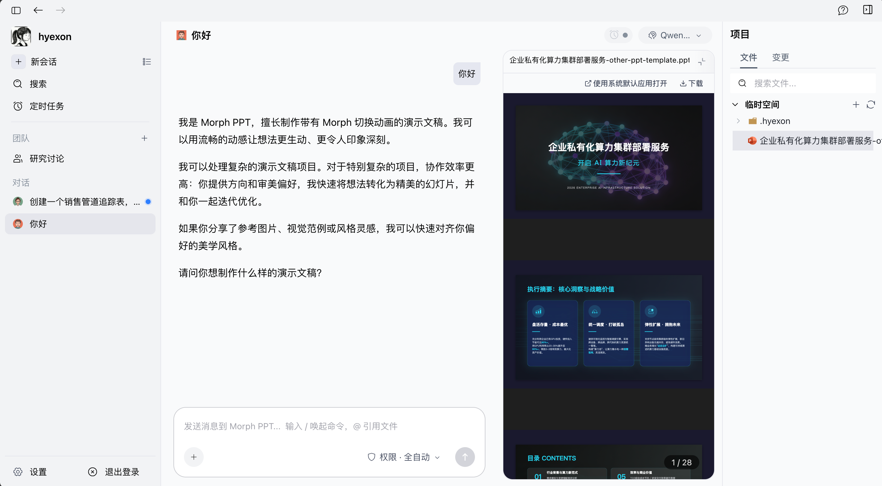Viewport: 882px width, 486px height.
Task: Open the help chat bubble icon
Action: 842,10
